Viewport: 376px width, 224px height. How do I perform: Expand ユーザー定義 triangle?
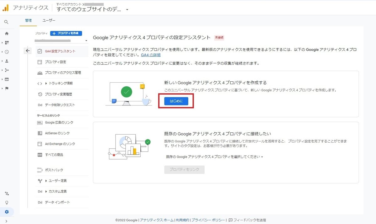(x=46, y=181)
